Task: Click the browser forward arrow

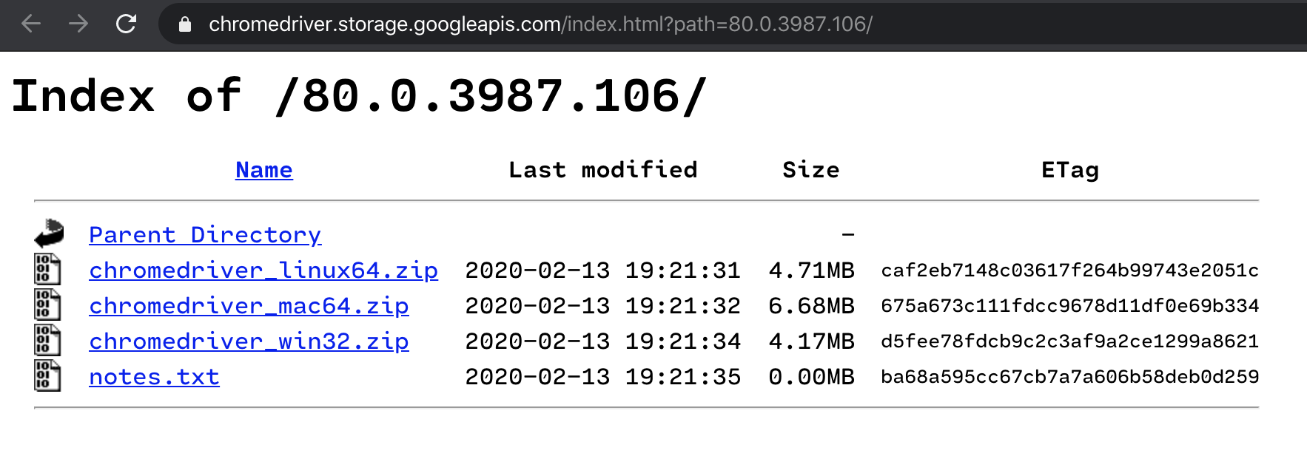Action: point(78,24)
